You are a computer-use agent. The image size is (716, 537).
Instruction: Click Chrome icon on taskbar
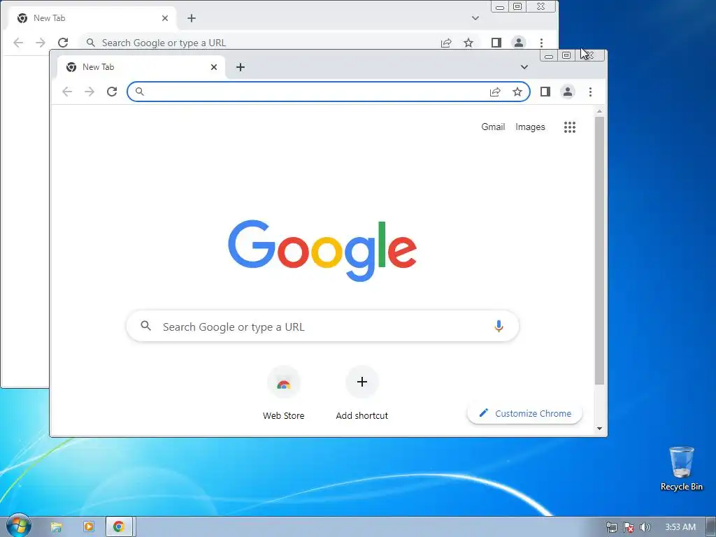pos(119,527)
